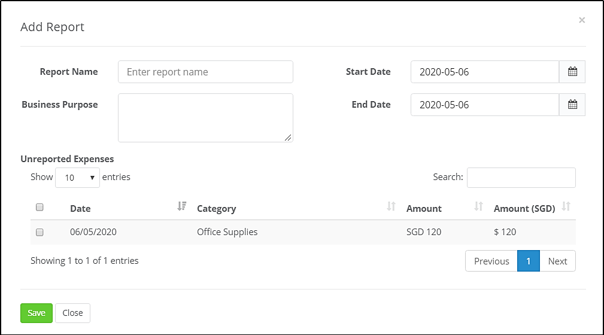Click the Business Purpose textarea resize handle
Screen dimensions: 604x335
point(288,138)
